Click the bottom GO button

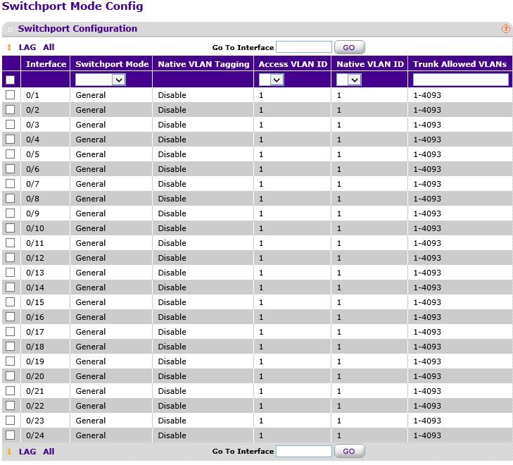[350, 451]
